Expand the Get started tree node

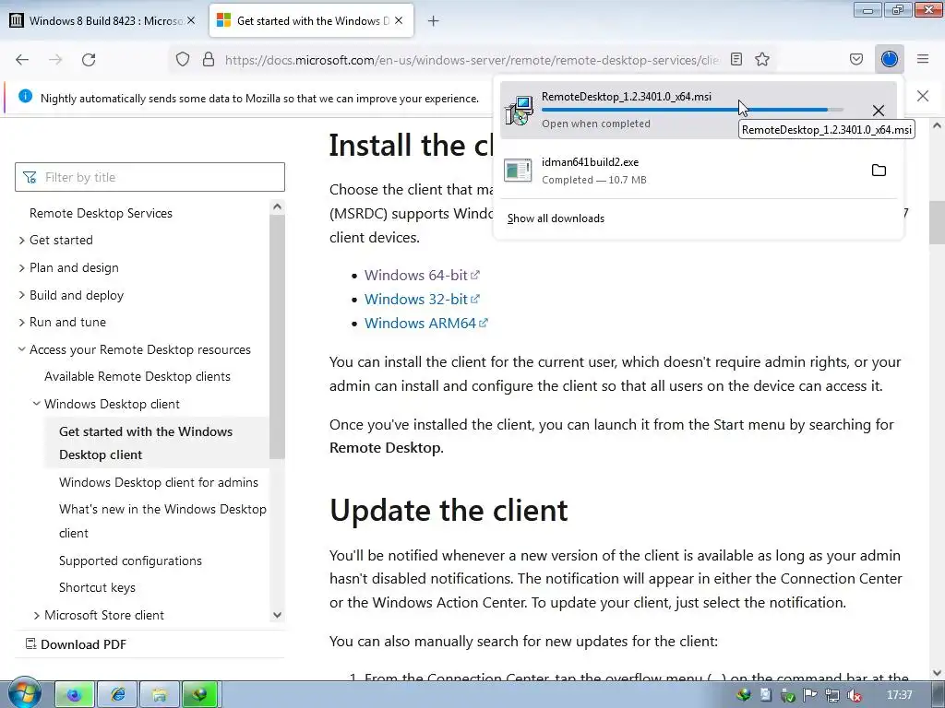point(22,241)
